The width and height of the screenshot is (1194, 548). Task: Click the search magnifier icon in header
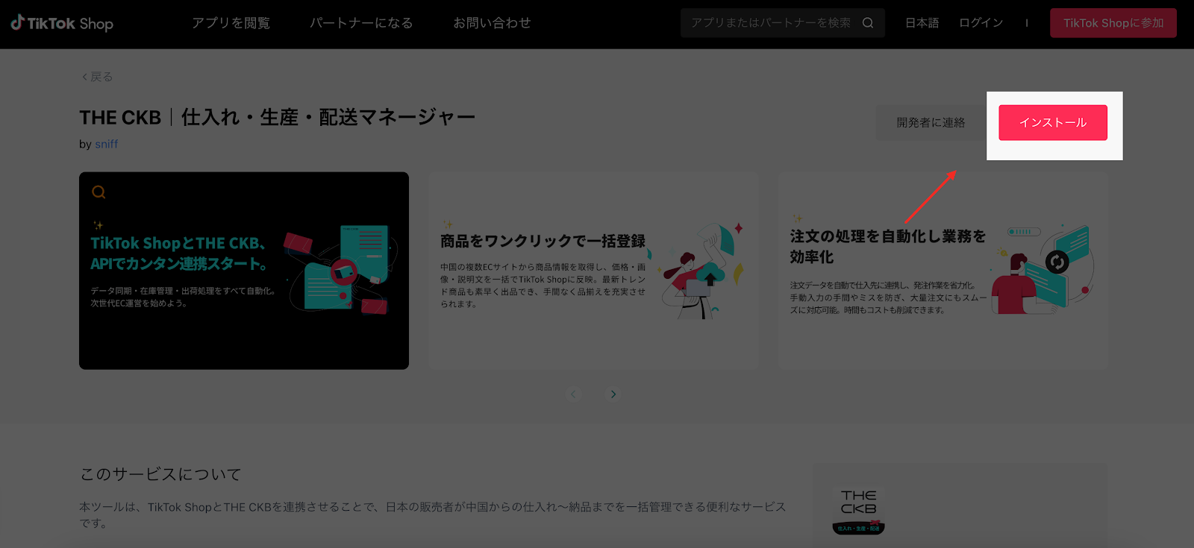pos(868,23)
